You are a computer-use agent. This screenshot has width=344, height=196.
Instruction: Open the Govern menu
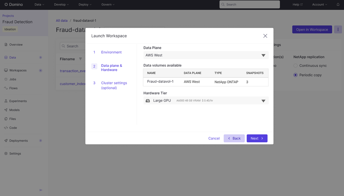(108, 4)
